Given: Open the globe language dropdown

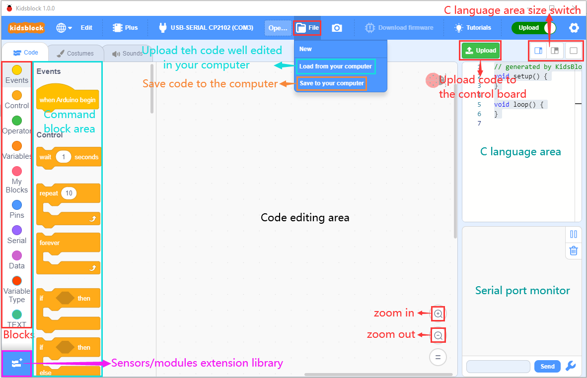Looking at the screenshot, I should pyautogui.click(x=64, y=28).
